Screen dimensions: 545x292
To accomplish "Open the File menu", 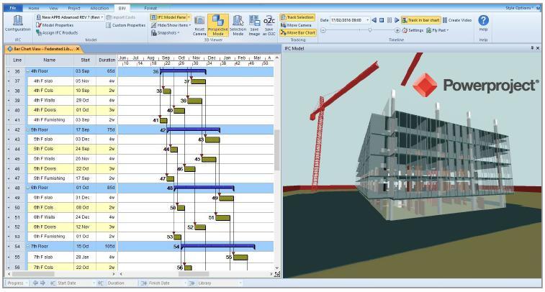I will click(13, 8).
